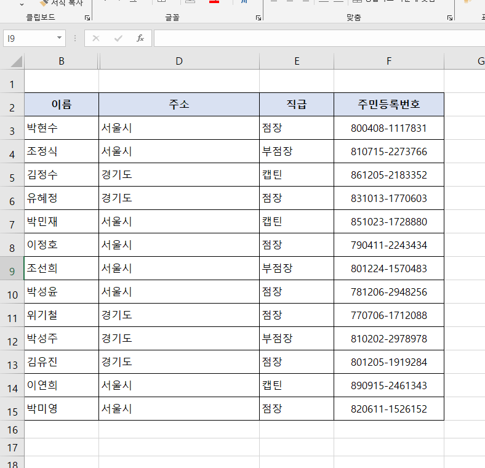Click 890915-2461343 ID number cell
This screenshot has width=485, height=468.
point(389,385)
